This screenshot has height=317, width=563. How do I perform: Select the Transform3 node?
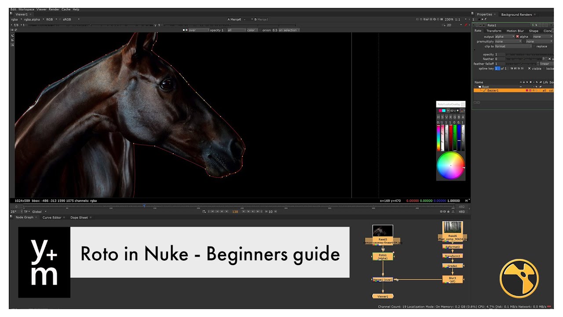click(453, 256)
